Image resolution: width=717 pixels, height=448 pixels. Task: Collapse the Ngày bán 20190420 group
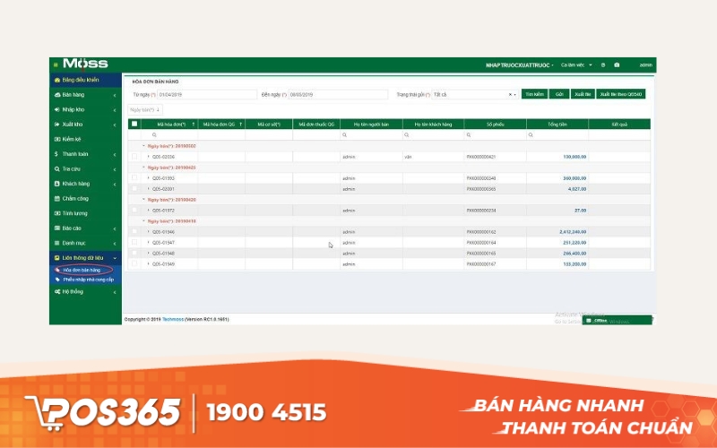point(143,200)
